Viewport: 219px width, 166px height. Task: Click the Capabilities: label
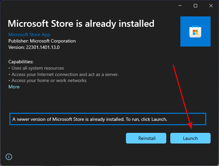21,62
